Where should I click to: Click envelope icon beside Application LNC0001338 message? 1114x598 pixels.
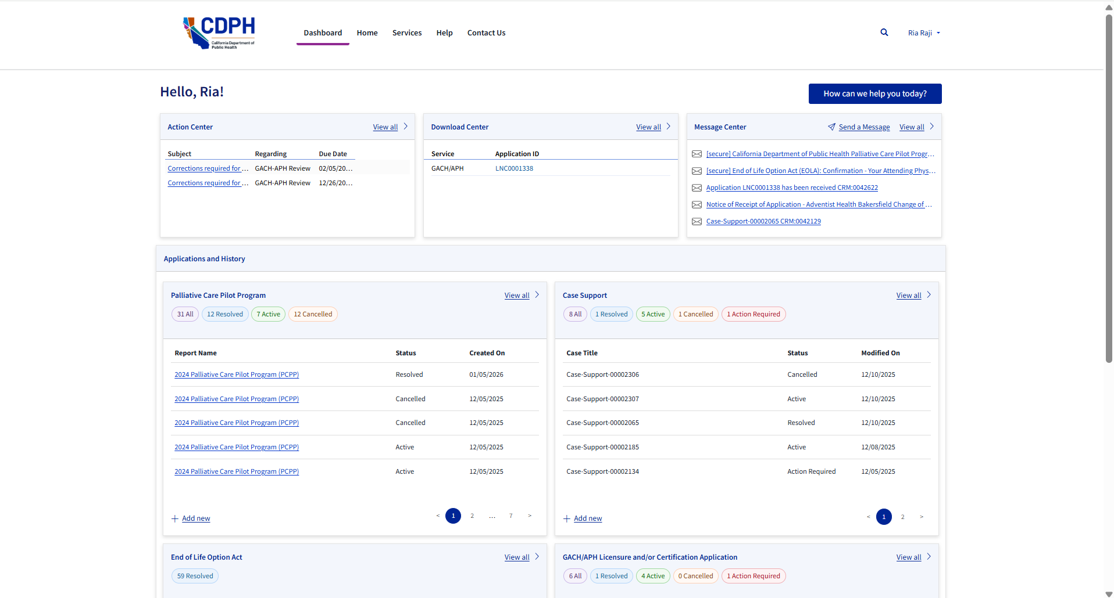coord(697,188)
